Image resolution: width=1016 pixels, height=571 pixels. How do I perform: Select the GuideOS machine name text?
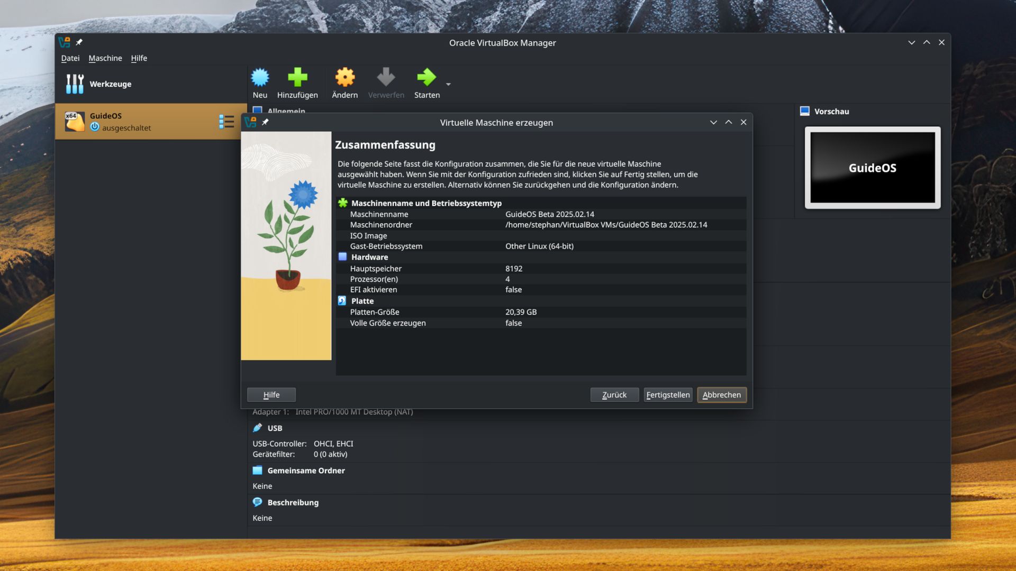click(x=106, y=116)
